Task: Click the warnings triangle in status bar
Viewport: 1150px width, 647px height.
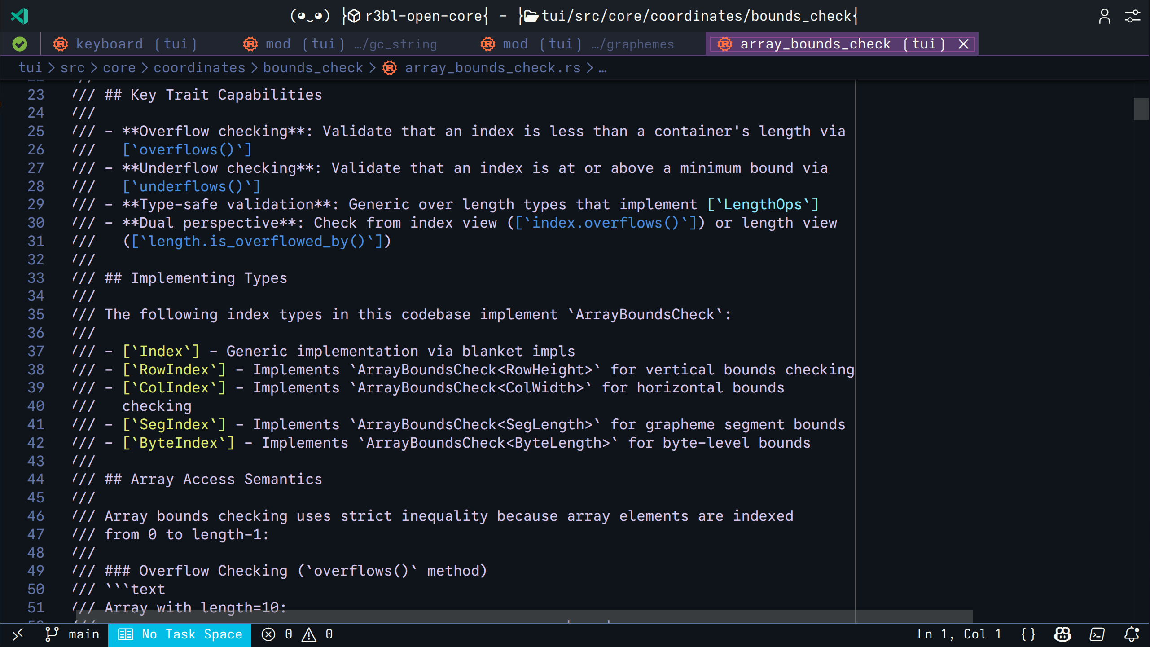Action: pos(308,634)
